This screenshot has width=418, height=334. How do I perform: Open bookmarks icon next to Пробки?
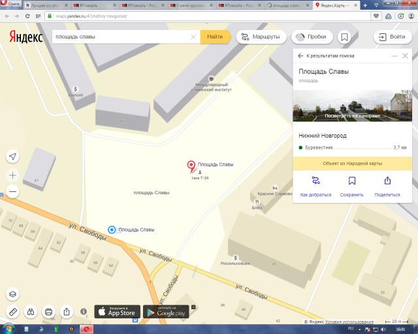click(x=344, y=37)
